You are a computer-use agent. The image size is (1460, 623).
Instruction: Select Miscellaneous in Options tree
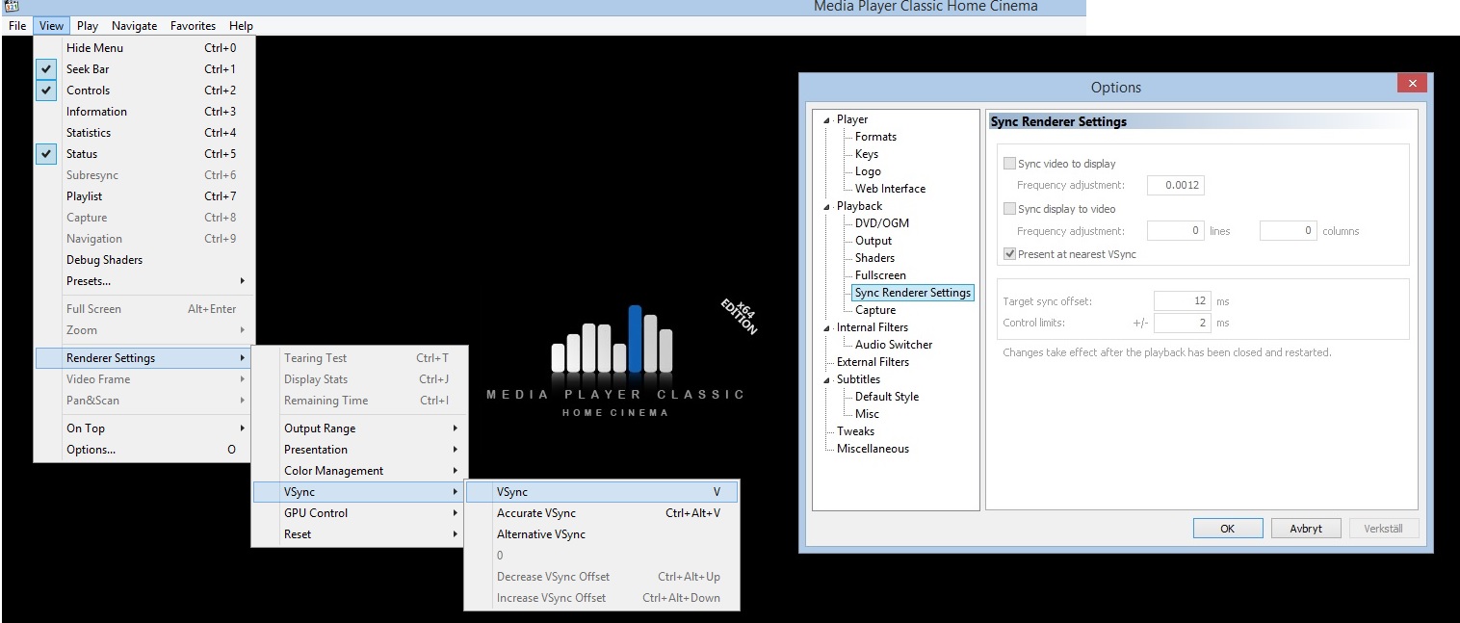[873, 449]
